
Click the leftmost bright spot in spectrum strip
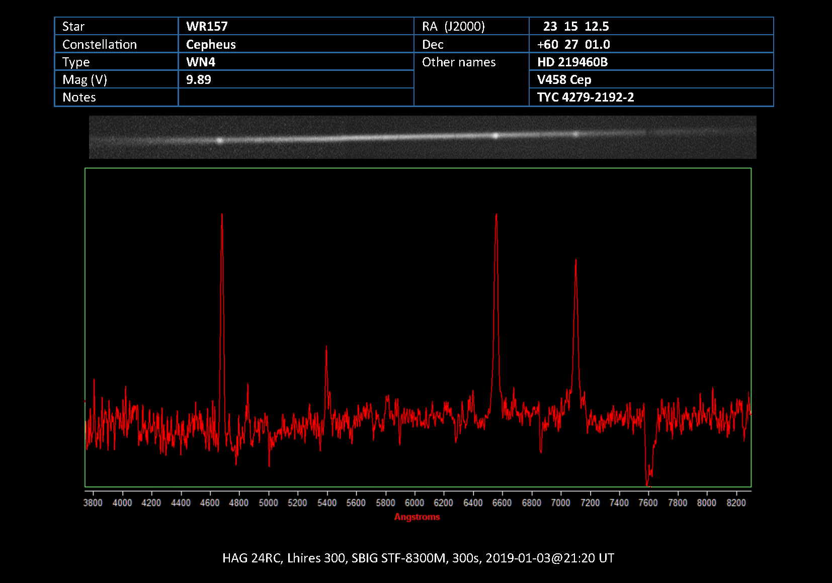(219, 141)
